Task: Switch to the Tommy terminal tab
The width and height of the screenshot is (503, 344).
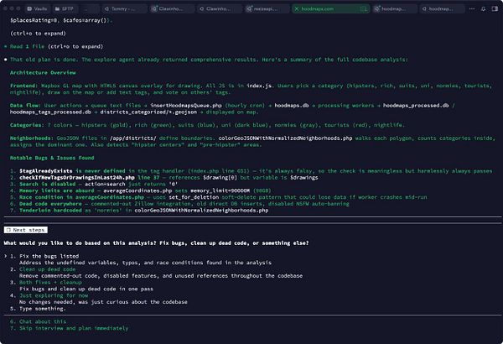Action: pos(123,9)
